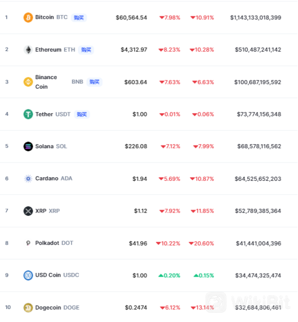Click the 购买 buy button next to ETH

click(x=86, y=50)
